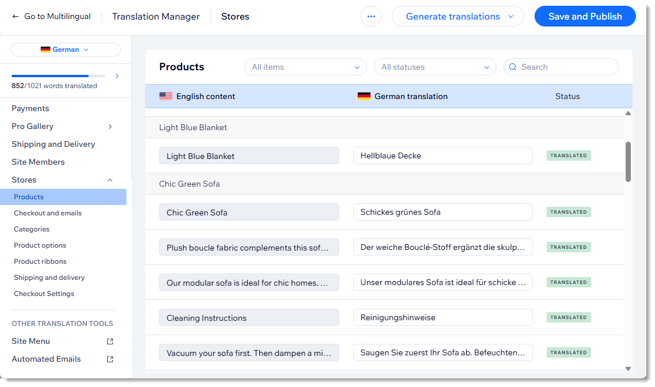Image resolution: width=655 pixels, height=387 pixels.
Task: Open the All items filter dropdown
Action: pyautogui.click(x=305, y=67)
